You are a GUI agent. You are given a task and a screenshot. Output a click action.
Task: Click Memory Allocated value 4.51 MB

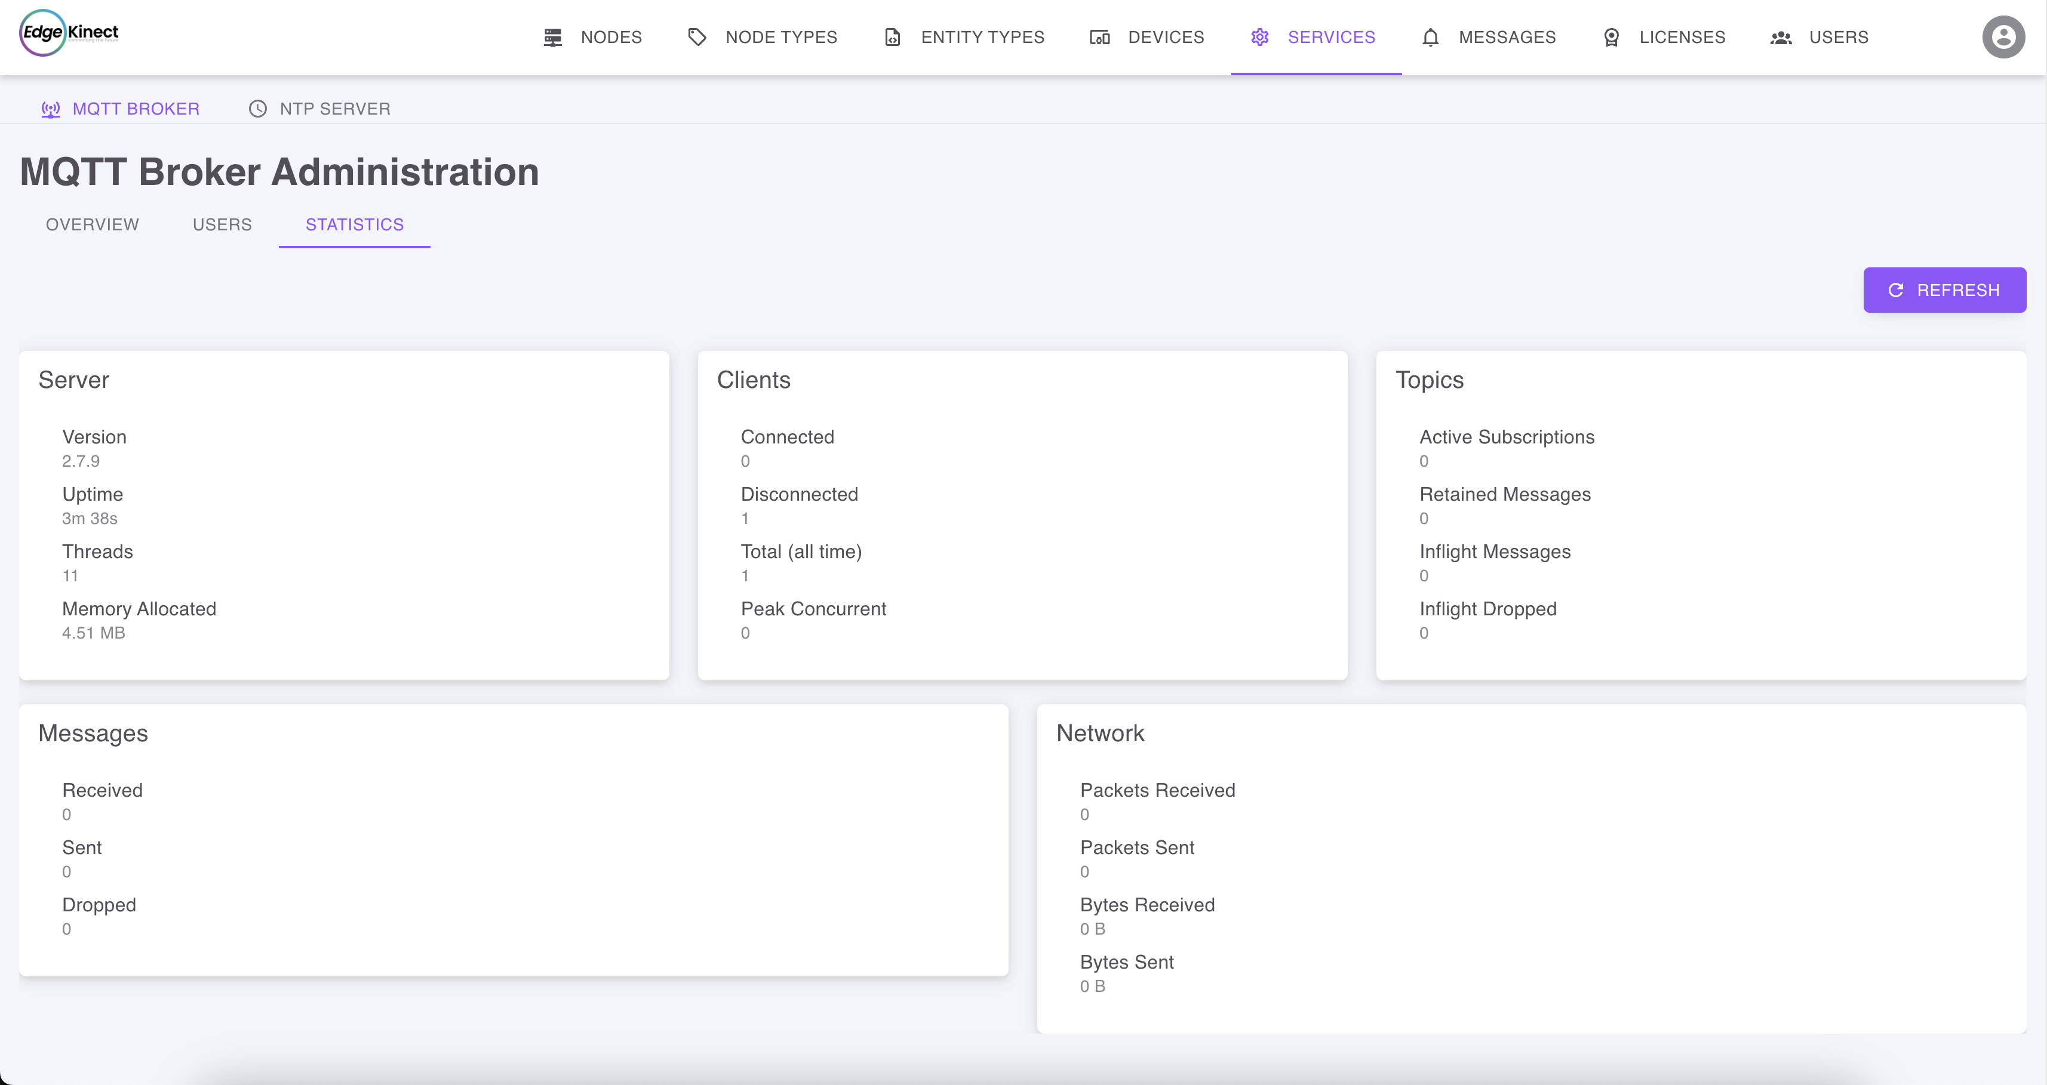(94, 632)
